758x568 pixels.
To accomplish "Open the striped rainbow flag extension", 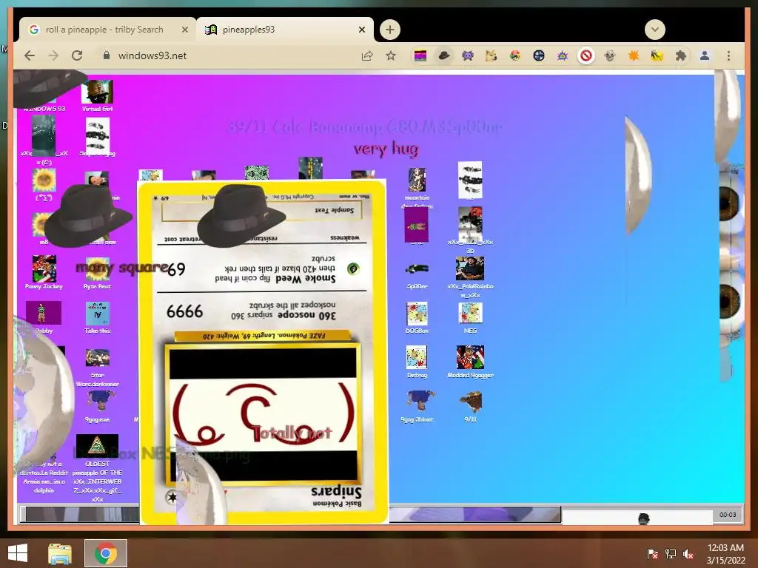I will coord(420,56).
